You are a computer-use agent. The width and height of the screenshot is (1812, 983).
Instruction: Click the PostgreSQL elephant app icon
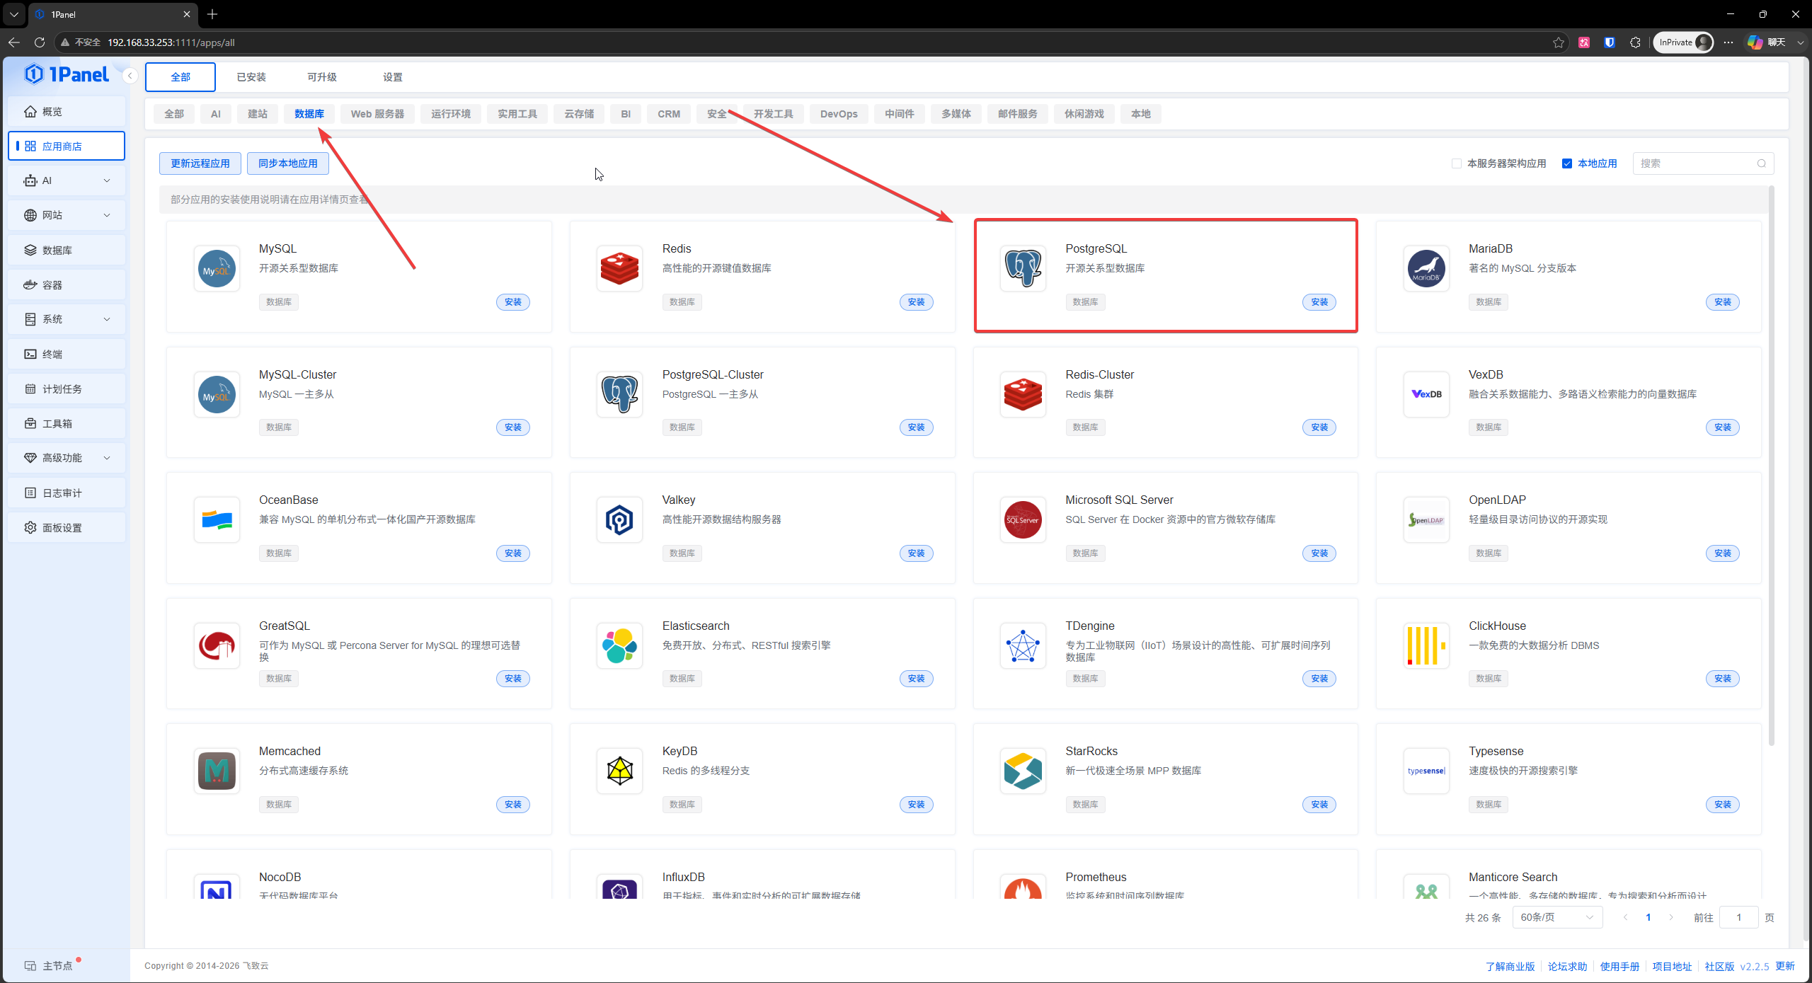pyautogui.click(x=1023, y=269)
